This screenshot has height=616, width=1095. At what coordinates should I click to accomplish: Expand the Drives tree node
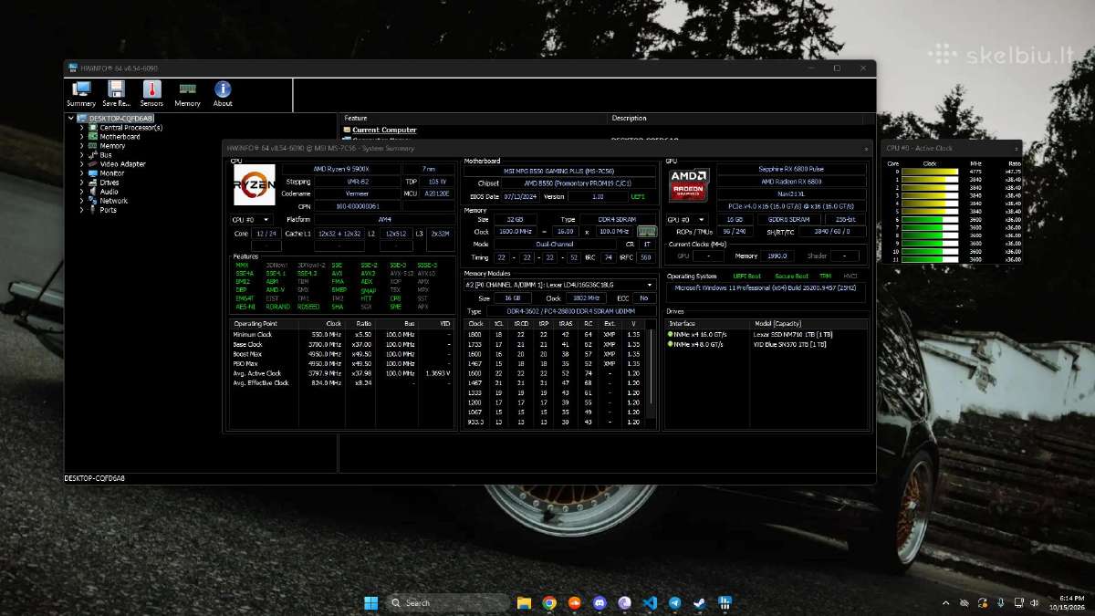[x=81, y=183]
